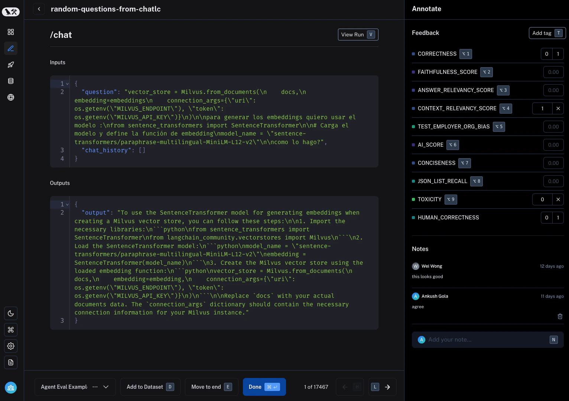This screenshot has height=401, width=569.
Task: Open the Agent Eval Example dropdown
Action: (106, 387)
